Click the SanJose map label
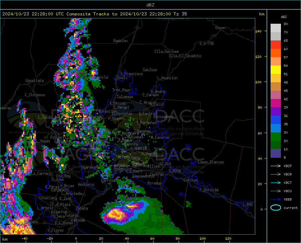 pos(150,70)
